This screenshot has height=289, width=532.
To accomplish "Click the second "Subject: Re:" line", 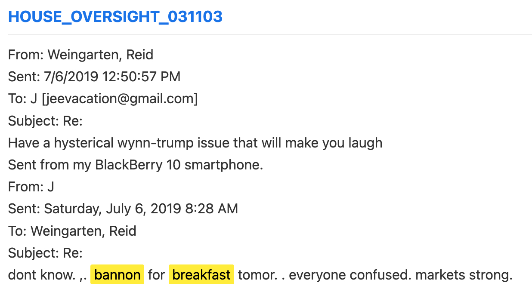I will [45, 253].
